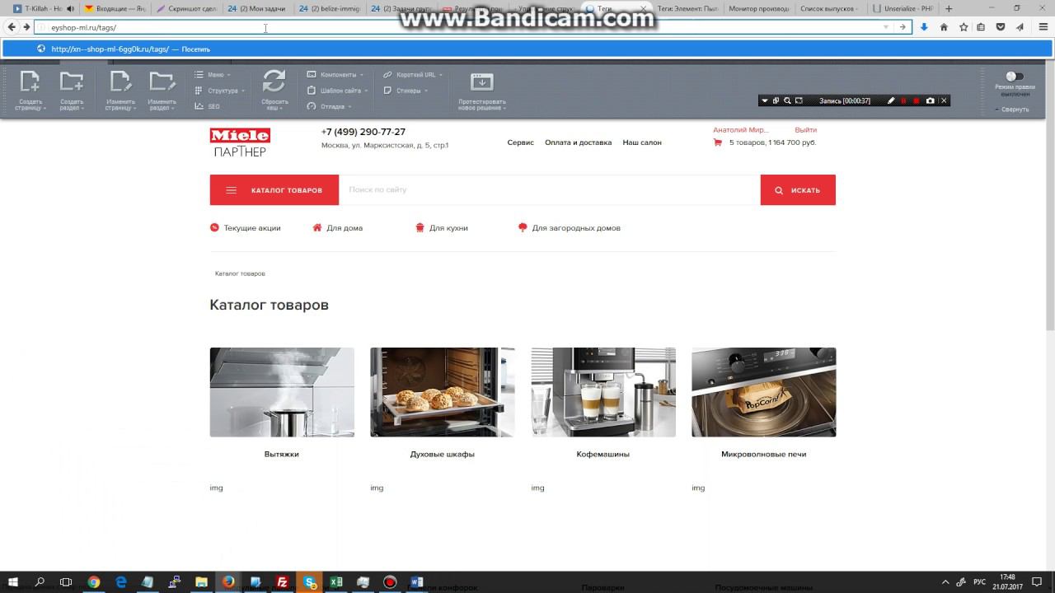The height and width of the screenshot is (593, 1055).
Task: Select the suggested URL Посетить row
Action: coord(527,49)
